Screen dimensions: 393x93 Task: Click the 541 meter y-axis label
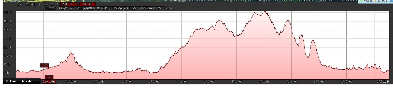[8, 12]
